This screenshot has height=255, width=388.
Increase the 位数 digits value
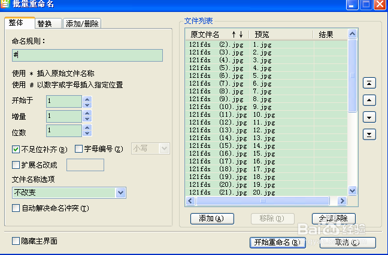coord(87,127)
